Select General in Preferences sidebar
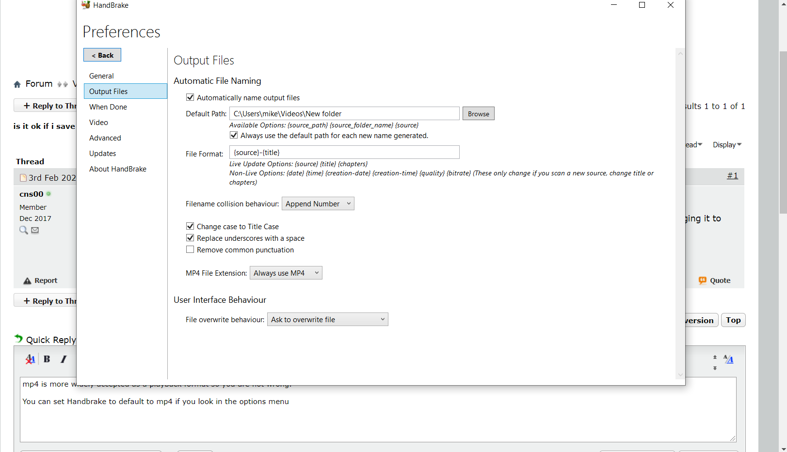The width and height of the screenshot is (787, 452). (126, 76)
